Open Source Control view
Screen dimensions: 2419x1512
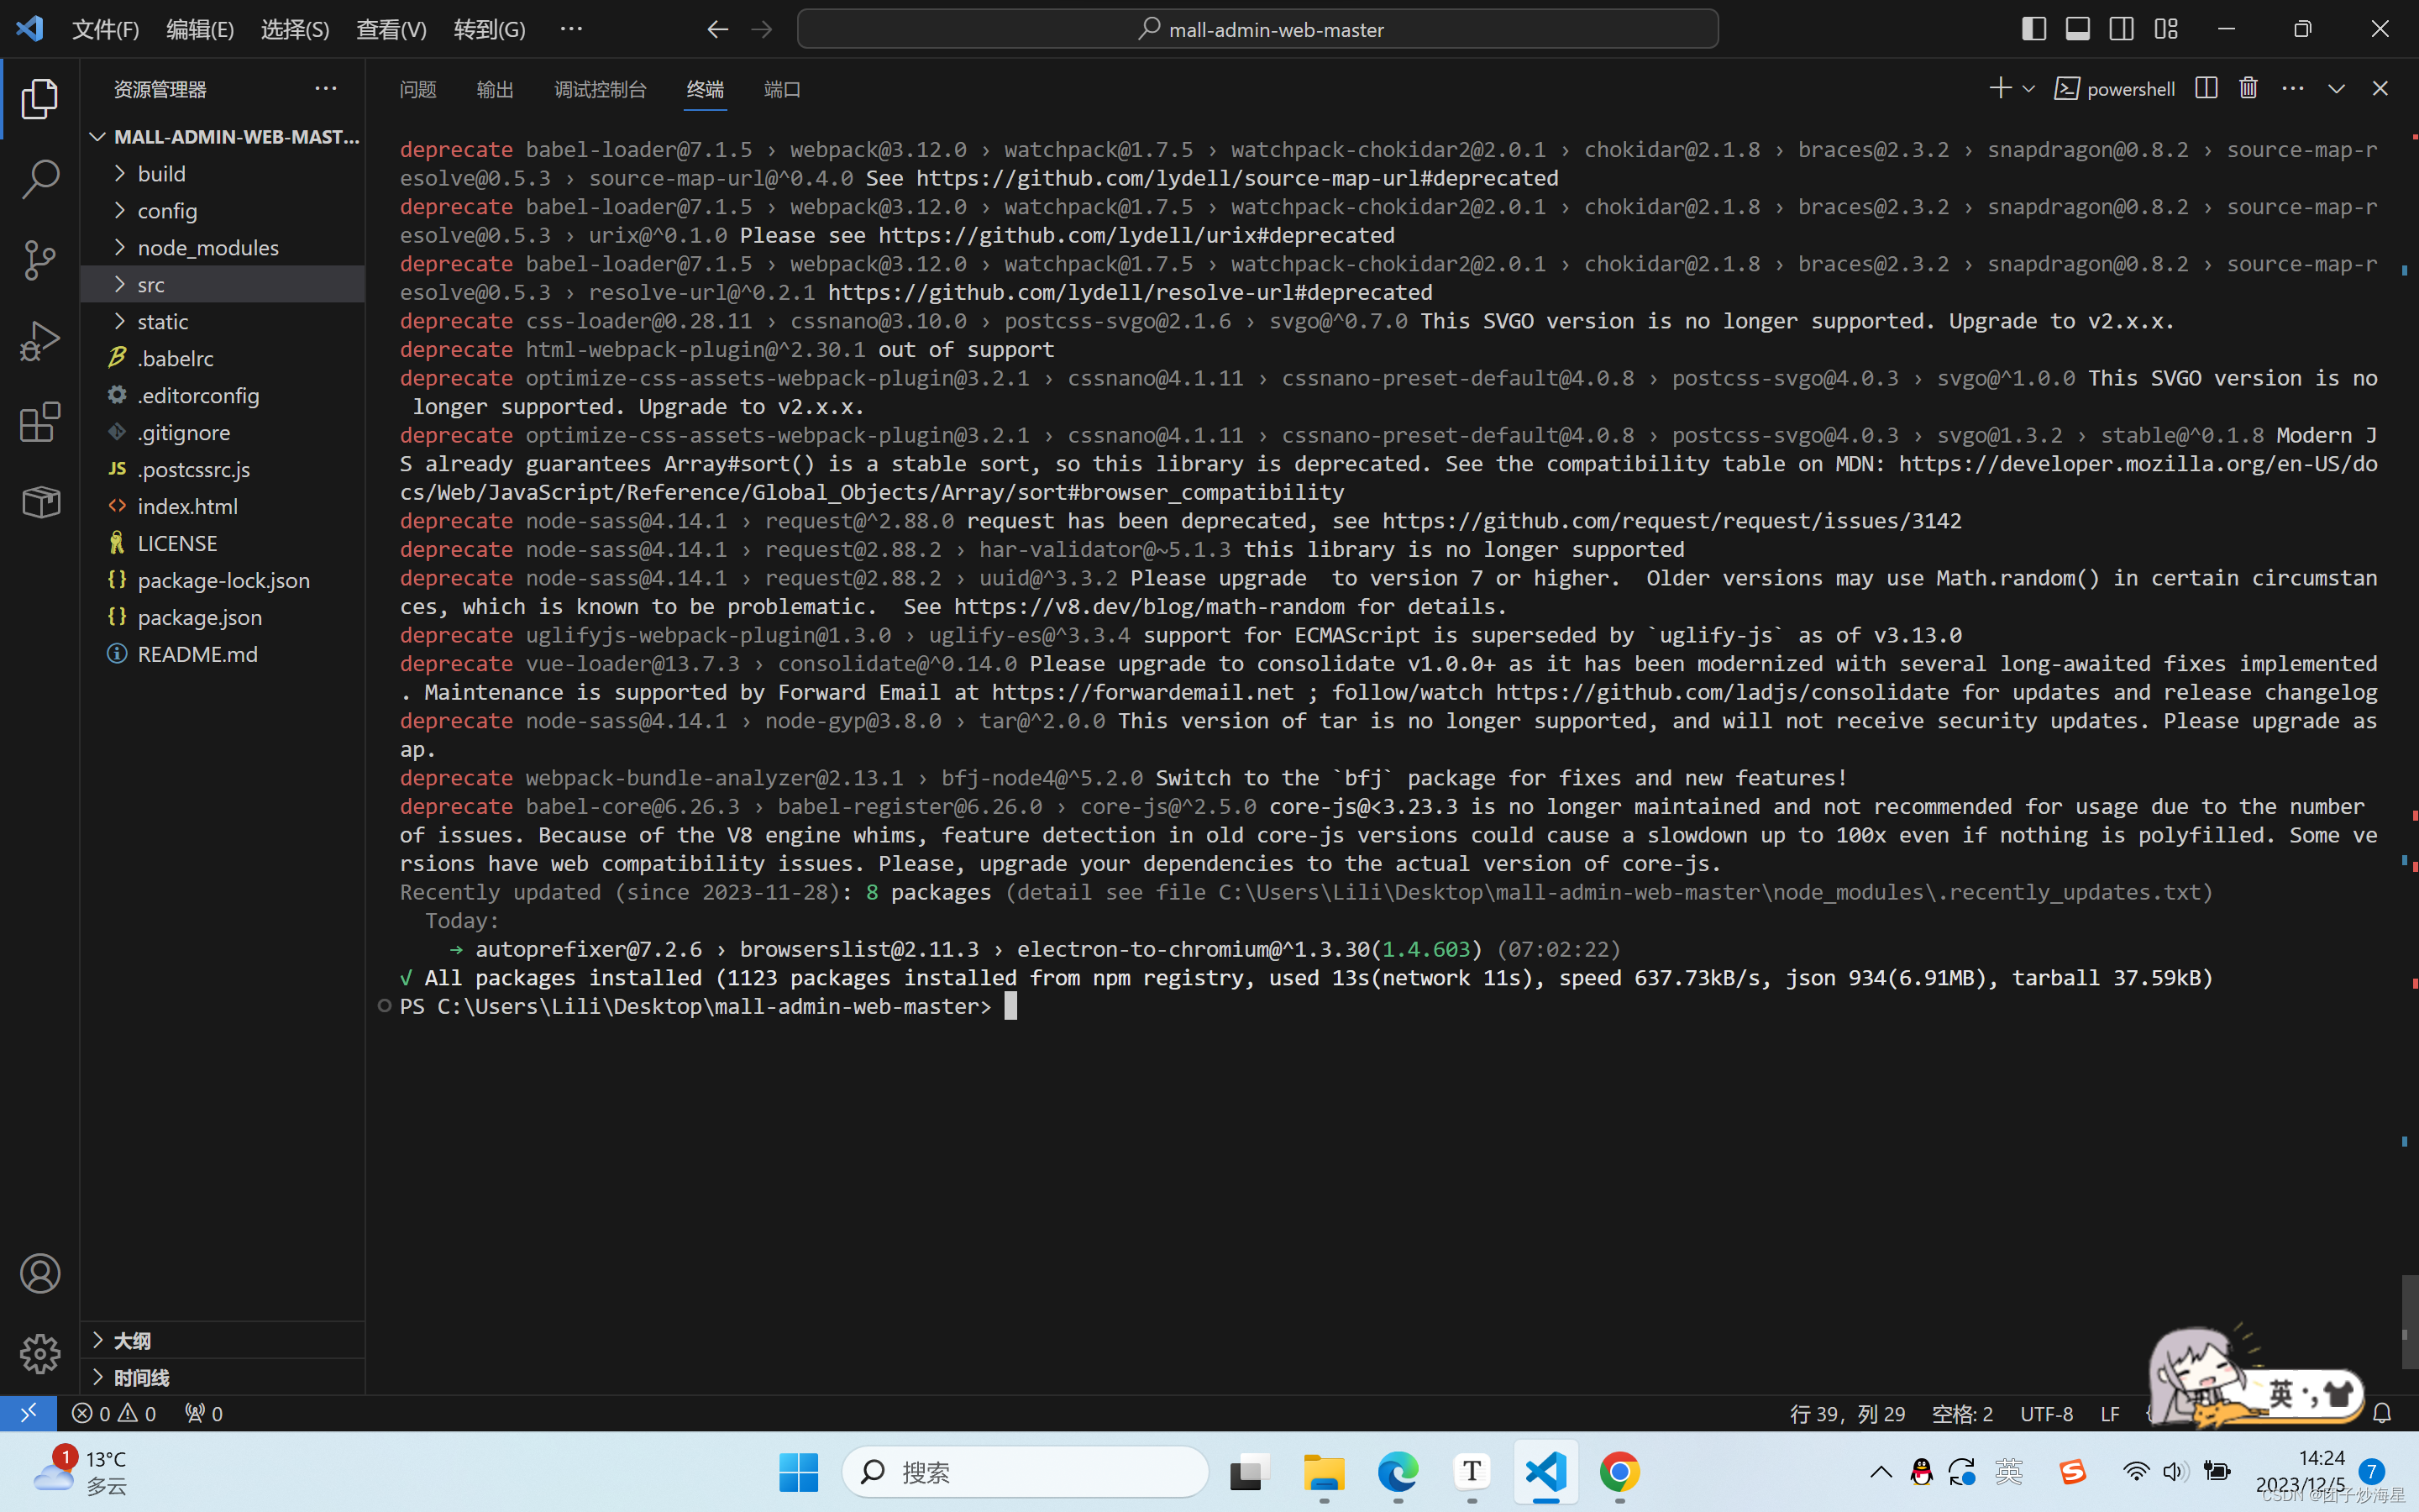(x=40, y=260)
